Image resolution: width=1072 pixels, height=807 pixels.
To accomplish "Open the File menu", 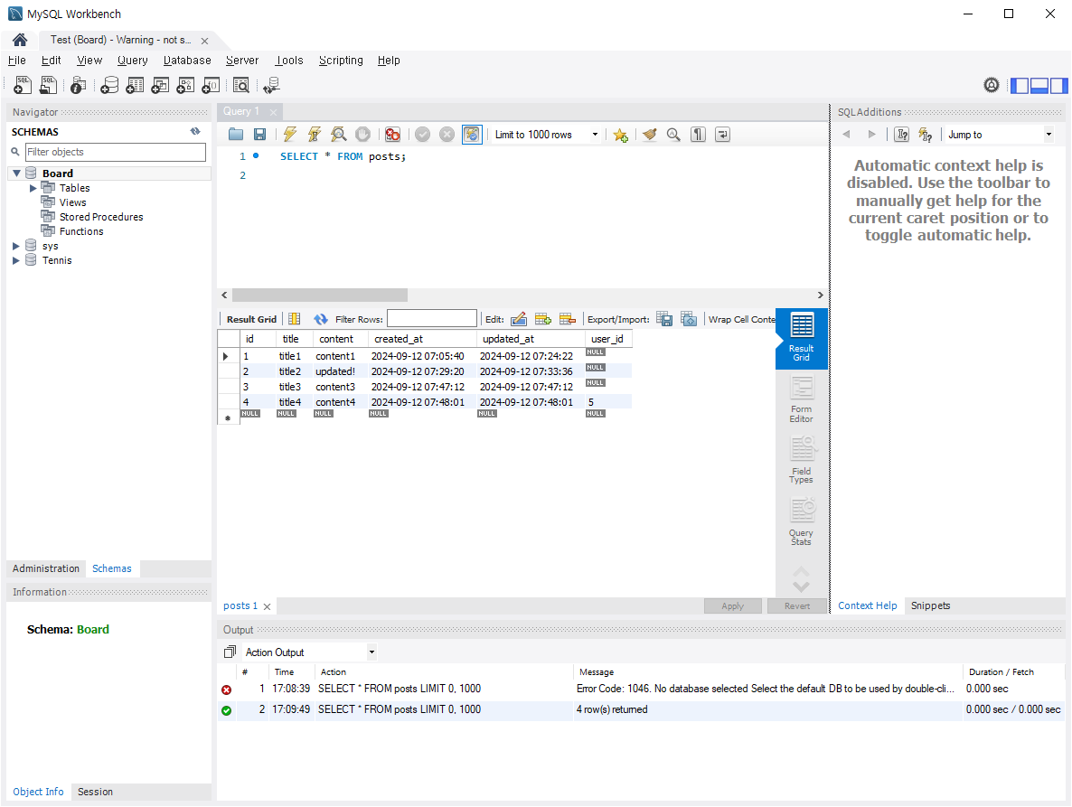I will pyautogui.click(x=17, y=61).
